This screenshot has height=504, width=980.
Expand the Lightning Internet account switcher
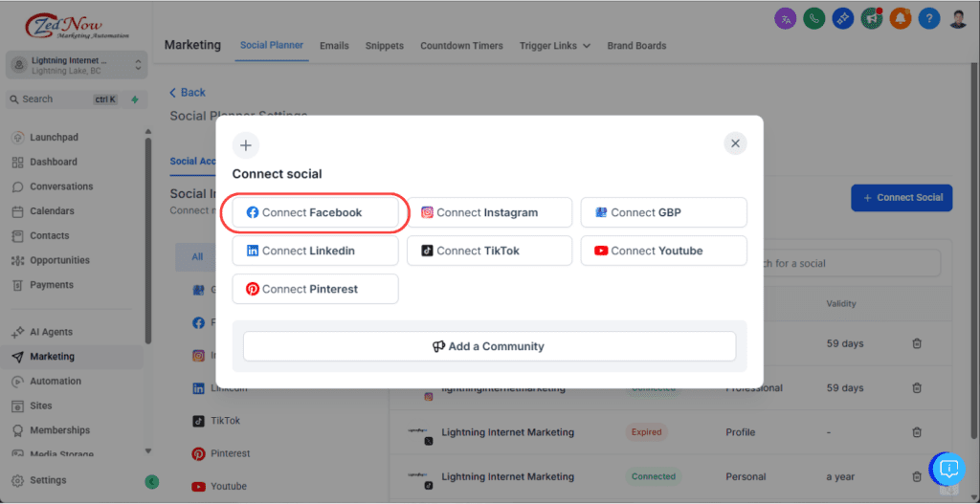tap(77, 65)
